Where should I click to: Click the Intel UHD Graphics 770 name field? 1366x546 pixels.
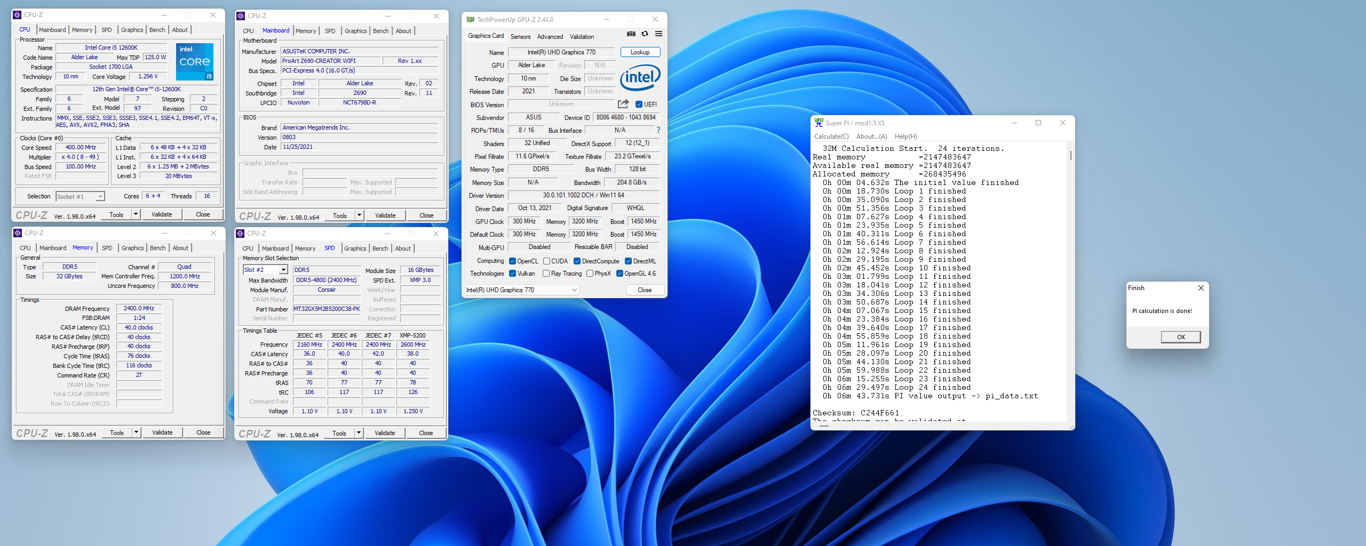(x=561, y=52)
